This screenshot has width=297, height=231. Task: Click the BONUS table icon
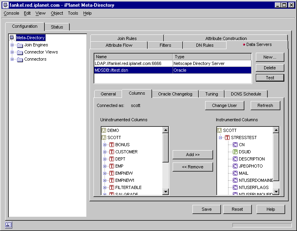pos(112,145)
